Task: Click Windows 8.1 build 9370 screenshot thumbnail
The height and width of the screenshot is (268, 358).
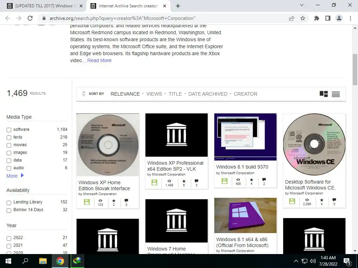Action: coord(245,137)
